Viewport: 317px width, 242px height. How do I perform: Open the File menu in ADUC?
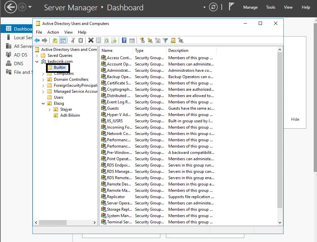pos(39,32)
